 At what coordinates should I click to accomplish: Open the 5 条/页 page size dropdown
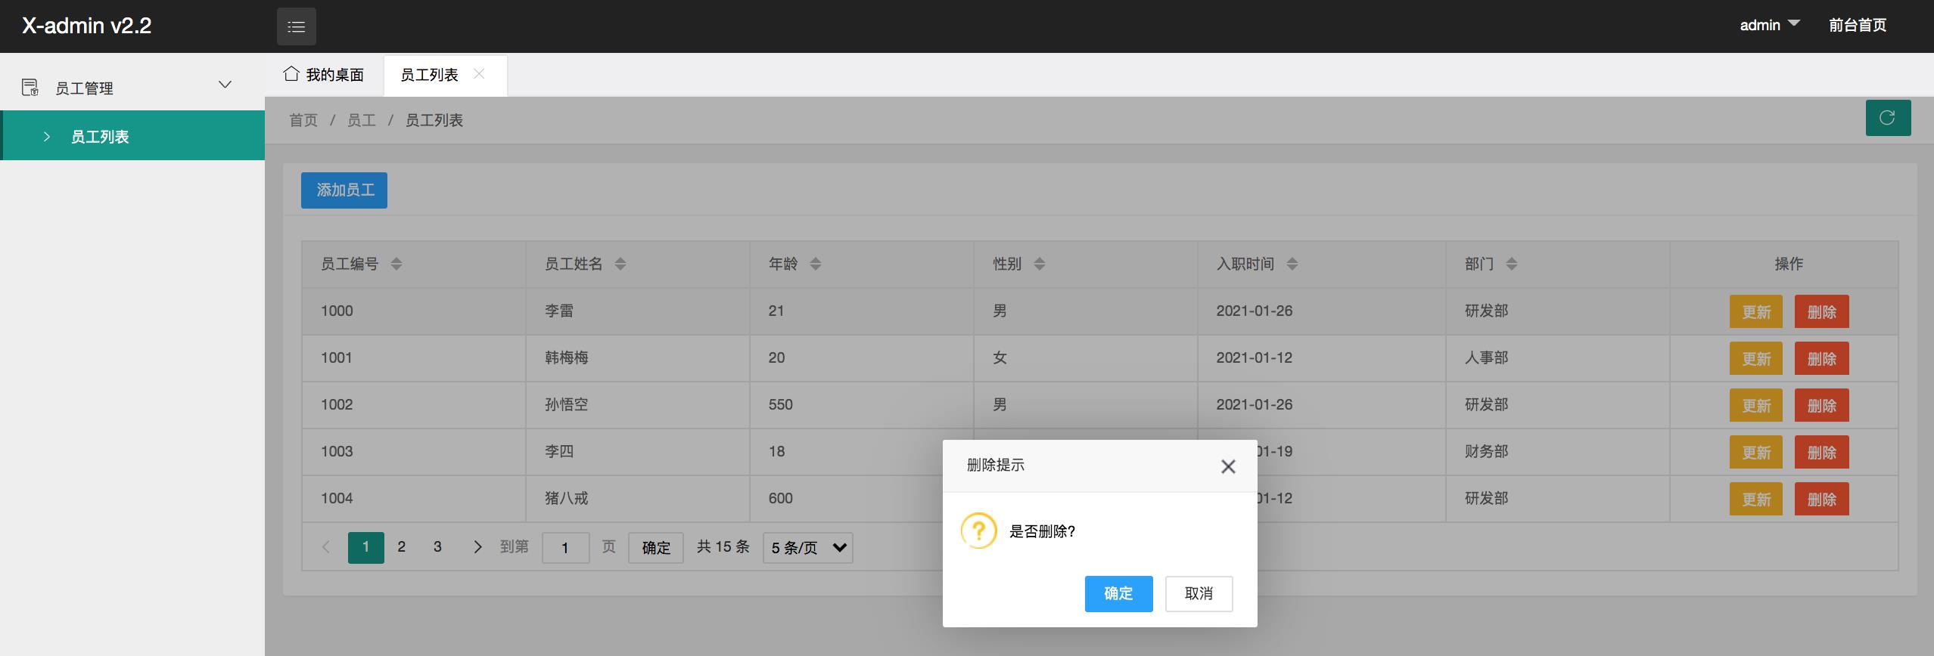pyautogui.click(x=807, y=548)
